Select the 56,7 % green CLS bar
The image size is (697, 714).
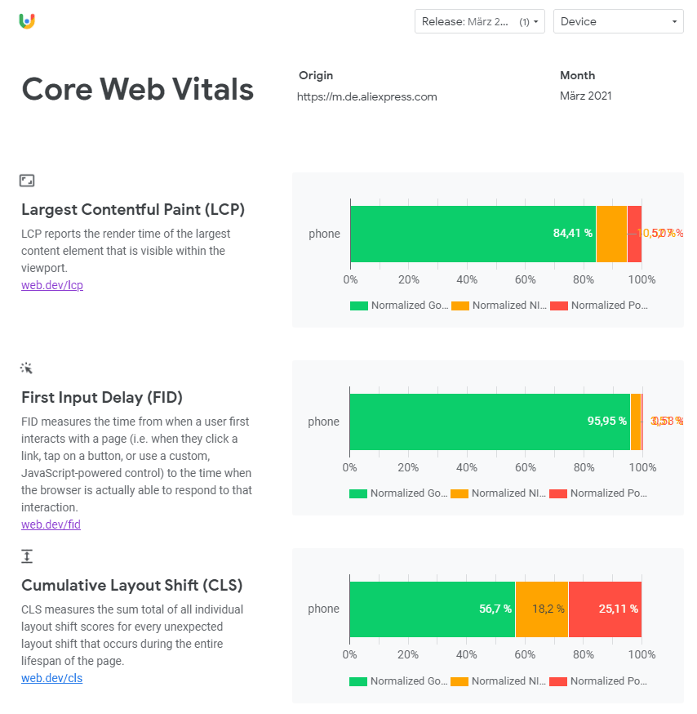(433, 609)
